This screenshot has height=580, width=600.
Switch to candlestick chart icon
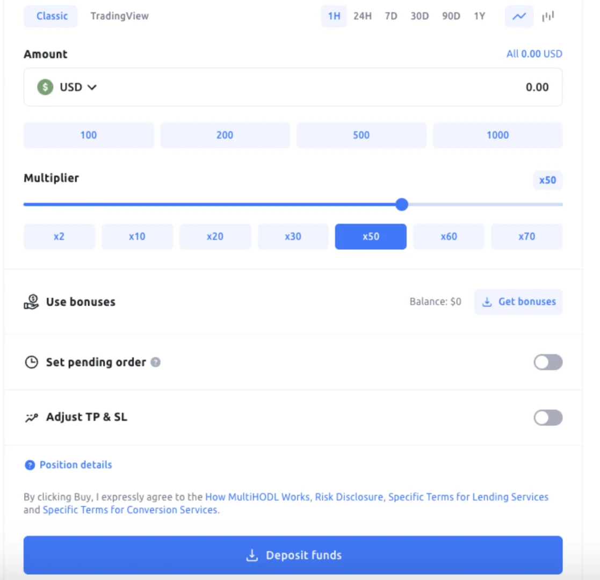[x=548, y=16]
